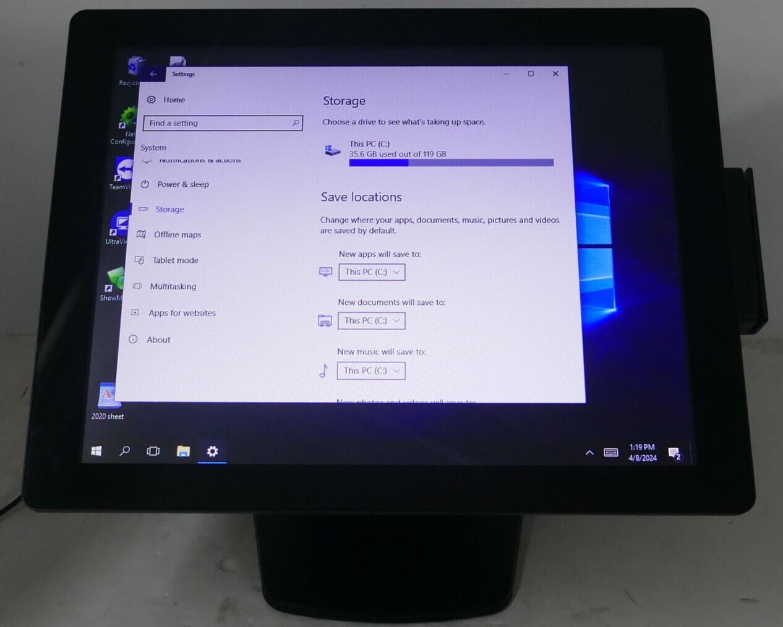Click the Power & sleep icon
The width and height of the screenshot is (783, 627).
(145, 184)
